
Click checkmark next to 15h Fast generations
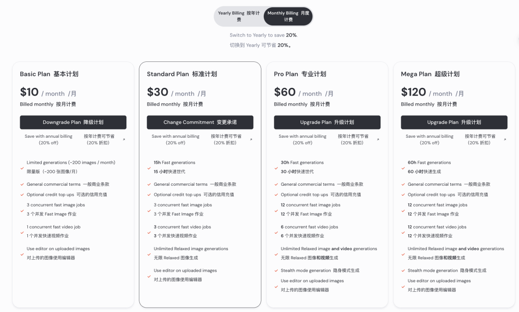tap(149, 168)
